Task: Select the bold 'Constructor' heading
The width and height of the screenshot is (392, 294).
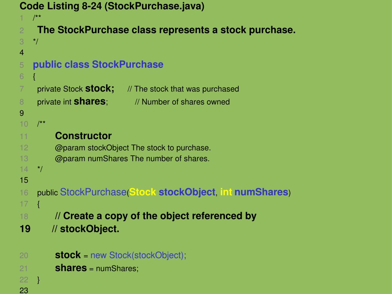Action: pos(83,136)
